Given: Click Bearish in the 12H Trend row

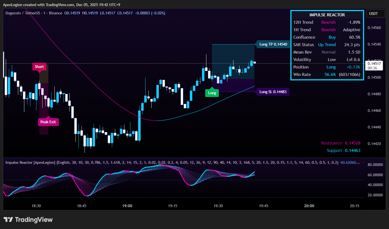Looking at the screenshot, I should (328, 22).
